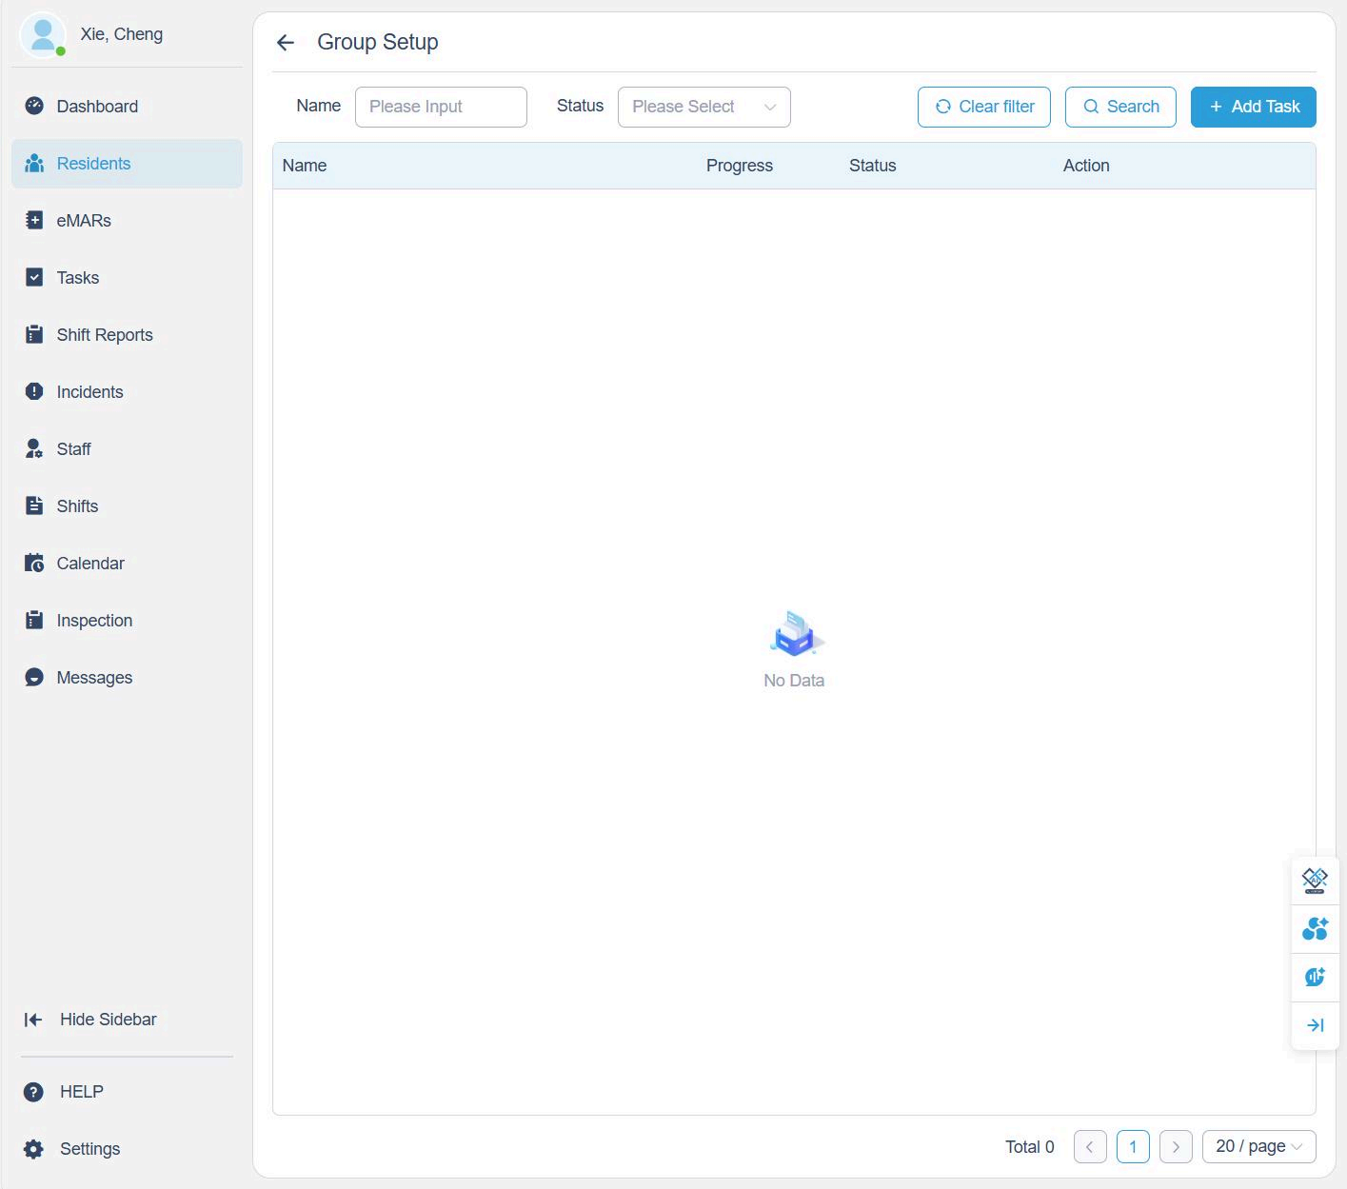Click the eMARs sidebar icon
The image size is (1347, 1189).
click(34, 220)
